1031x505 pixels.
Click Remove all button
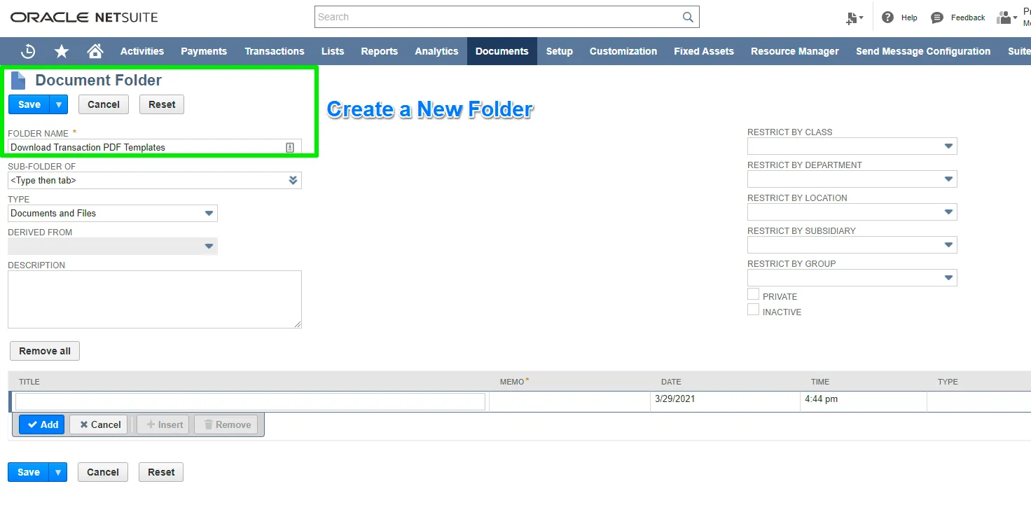coord(45,351)
